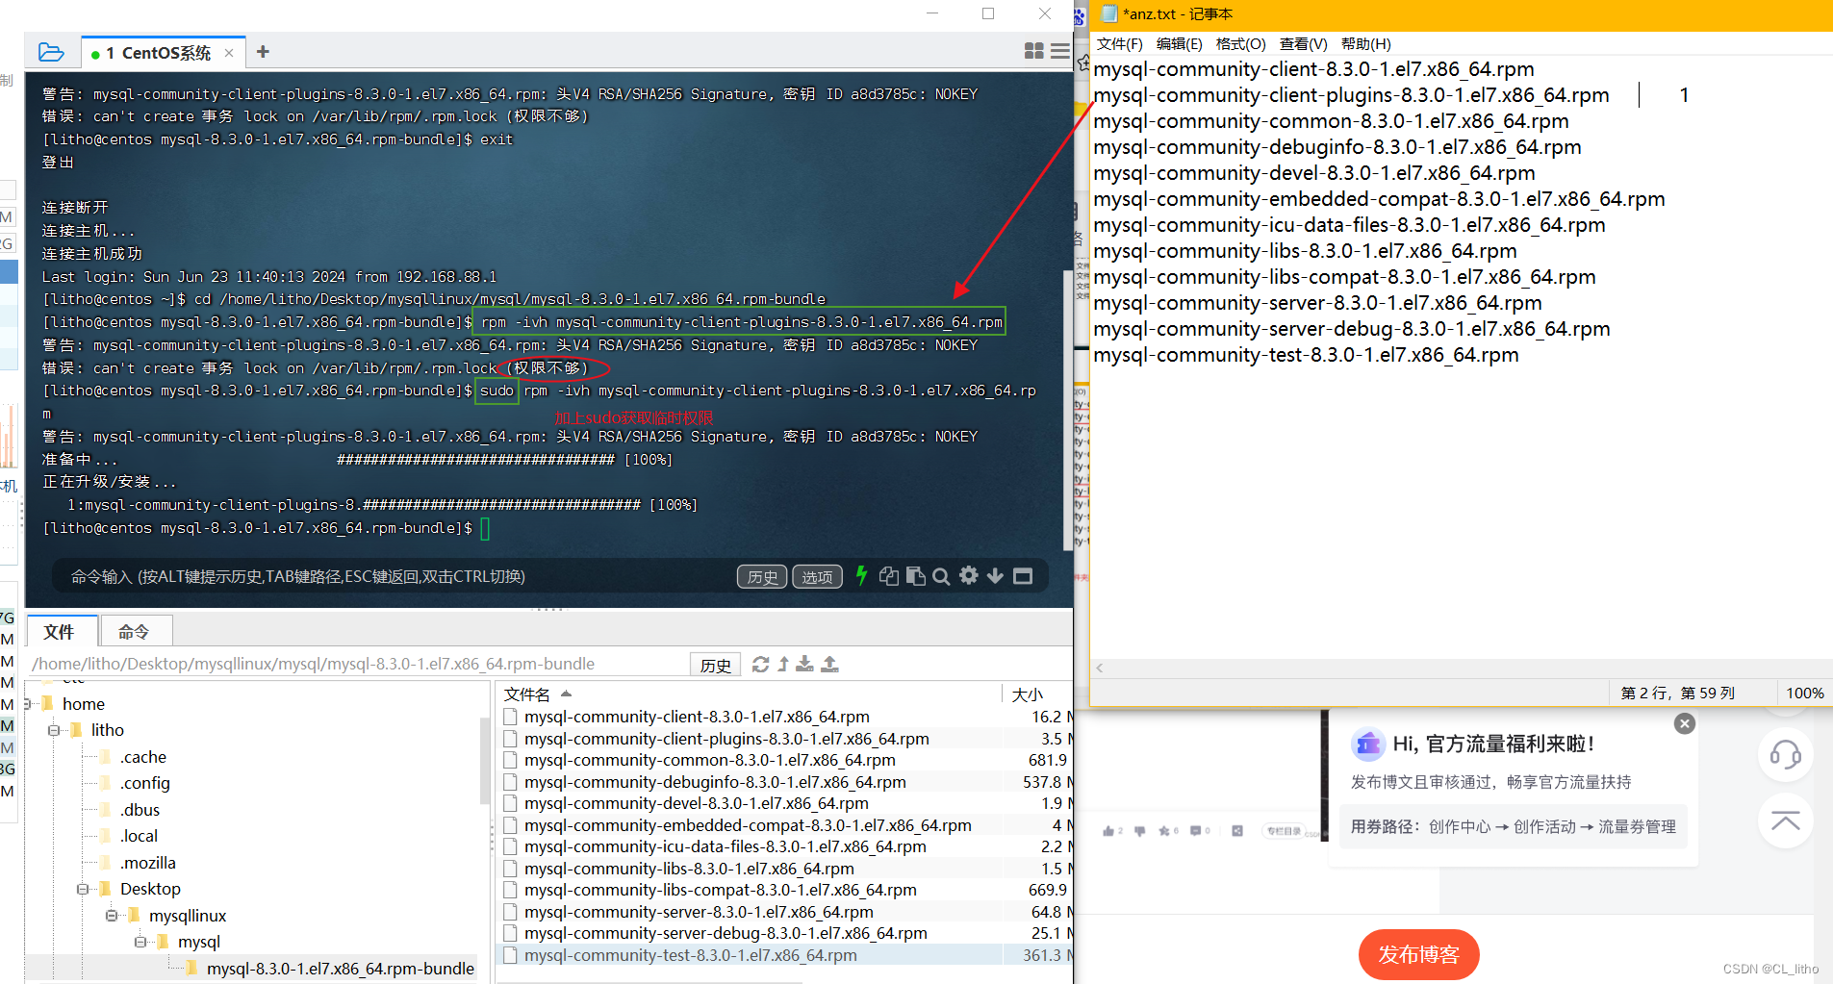Screen dimensions: 1833x984
Task: Click the copy icon in terminal toolbar
Action: point(889,575)
